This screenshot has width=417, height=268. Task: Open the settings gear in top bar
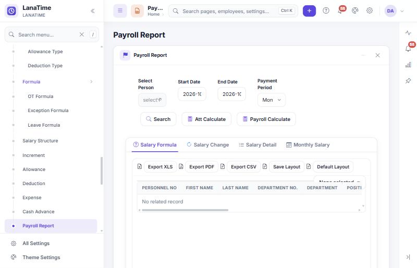pyautogui.click(x=370, y=10)
